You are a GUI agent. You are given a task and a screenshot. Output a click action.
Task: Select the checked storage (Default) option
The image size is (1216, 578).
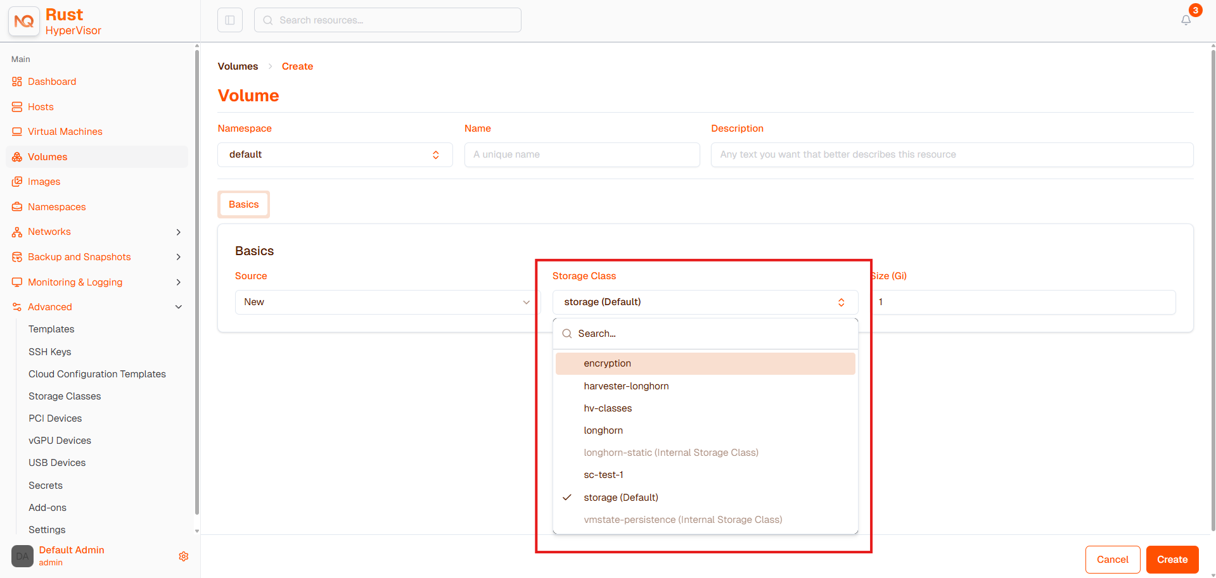705,498
